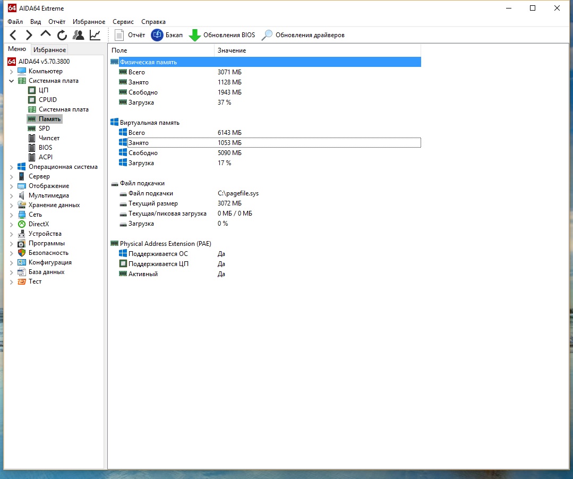Viewport: 573px width, 479px height.
Task: Open the user manager icon in toolbar
Action: coord(79,35)
